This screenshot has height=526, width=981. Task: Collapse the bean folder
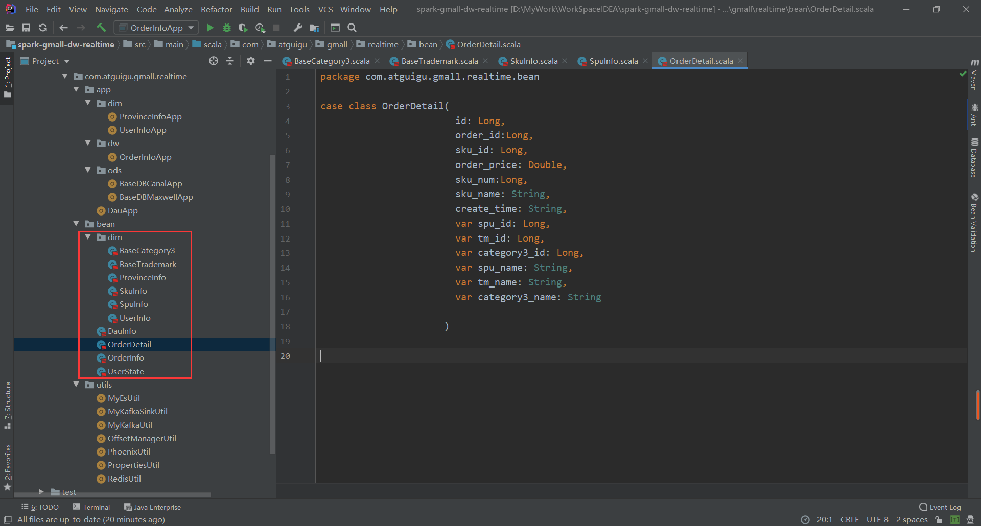pyautogui.click(x=76, y=224)
